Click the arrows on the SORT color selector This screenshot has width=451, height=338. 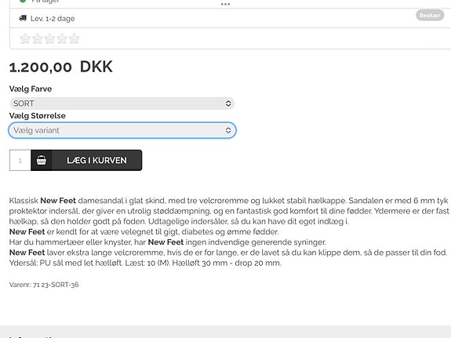point(228,104)
